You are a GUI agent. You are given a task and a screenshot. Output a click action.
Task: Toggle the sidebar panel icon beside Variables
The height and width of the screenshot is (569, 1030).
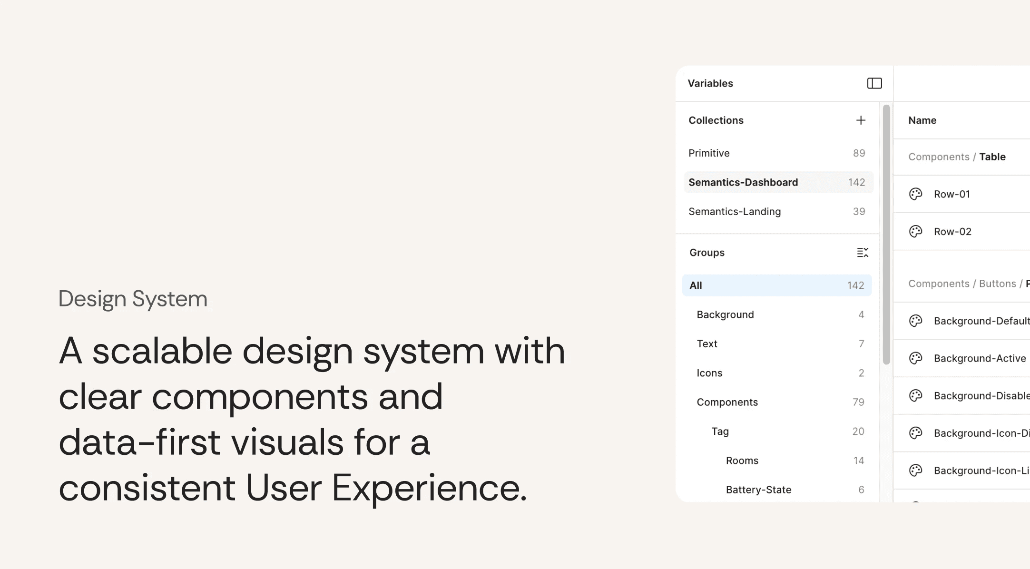tap(874, 83)
